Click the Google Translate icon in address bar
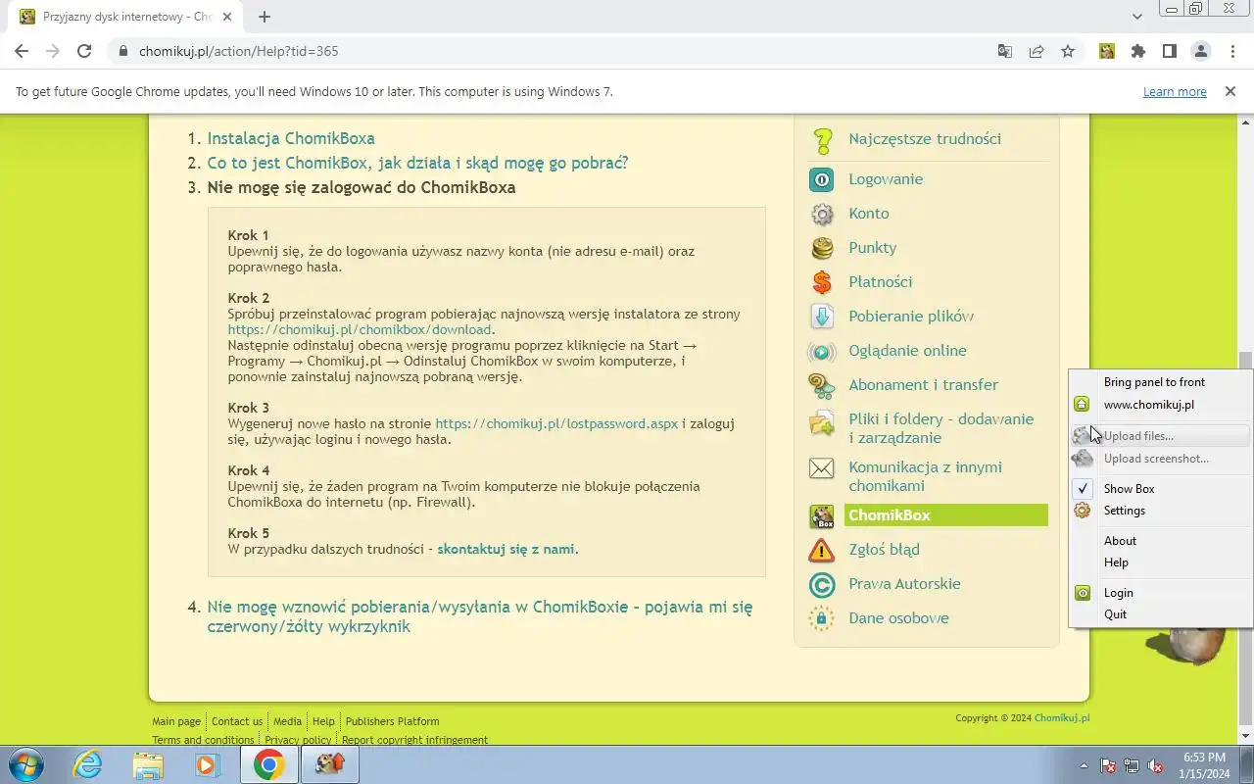This screenshot has width=1254, height=784. point(1005,51)
